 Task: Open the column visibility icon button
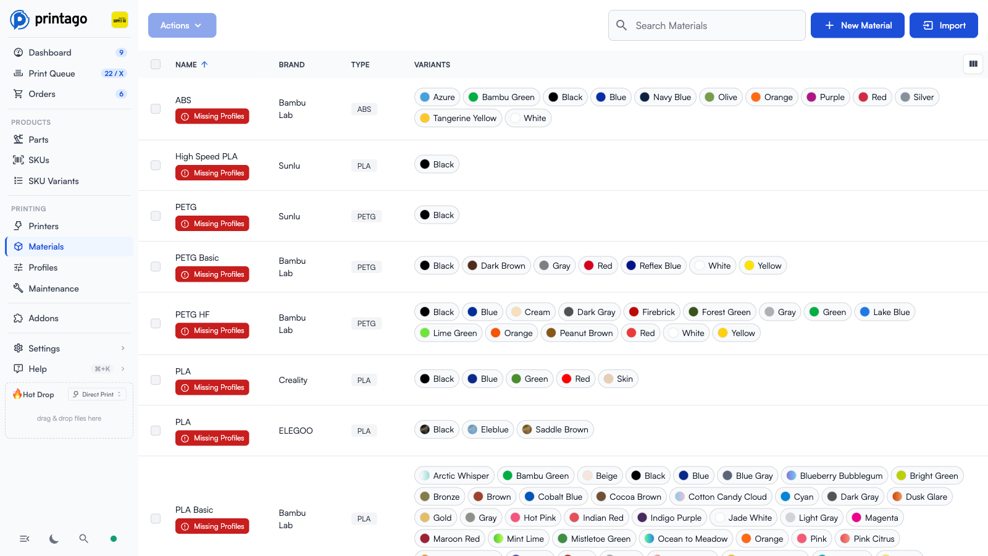point(973,64)
